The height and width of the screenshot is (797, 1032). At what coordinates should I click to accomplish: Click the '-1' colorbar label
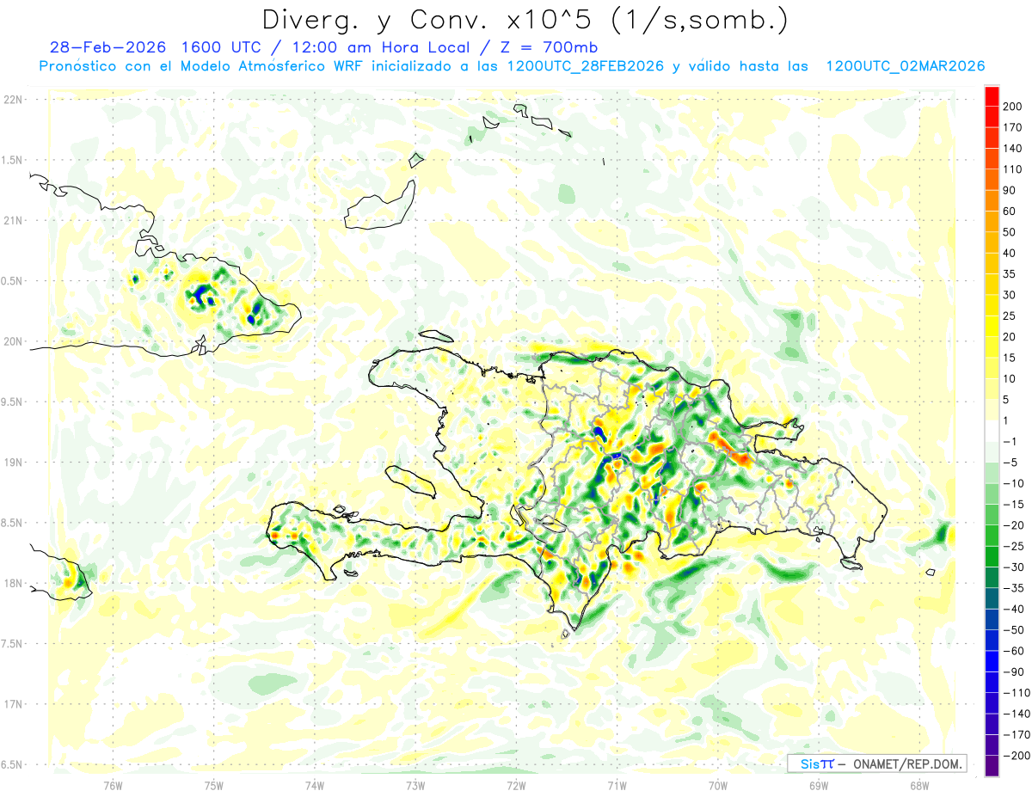click(x=1010, y=441)
